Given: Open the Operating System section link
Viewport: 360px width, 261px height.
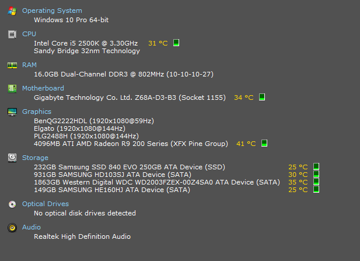Looking at the screenshot, I should 52,11.
